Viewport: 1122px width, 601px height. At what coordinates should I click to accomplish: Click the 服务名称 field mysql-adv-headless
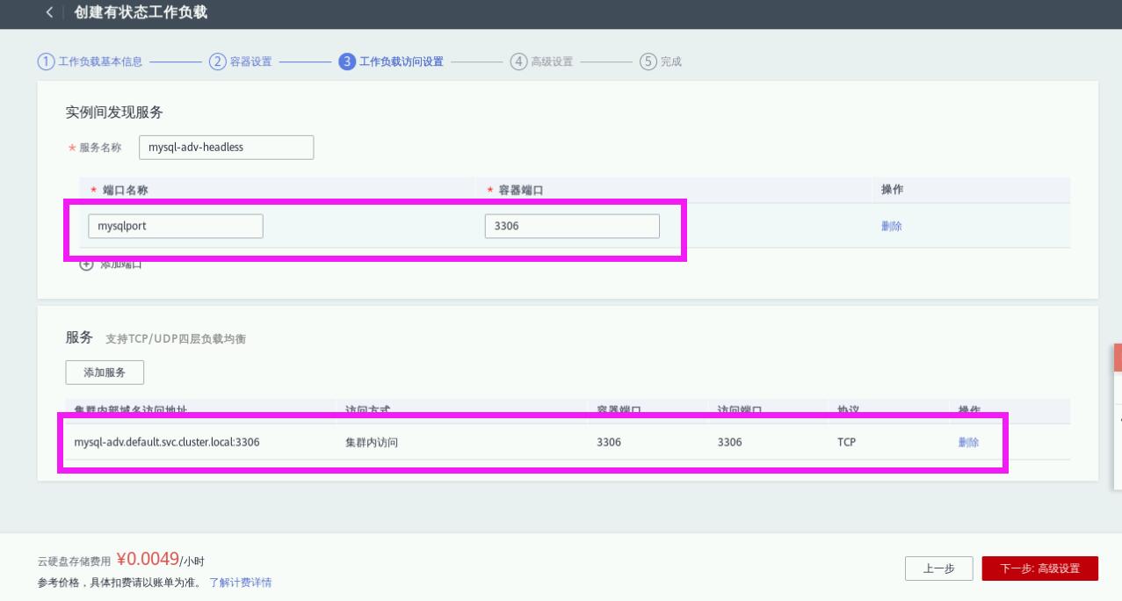click(226, 148)
